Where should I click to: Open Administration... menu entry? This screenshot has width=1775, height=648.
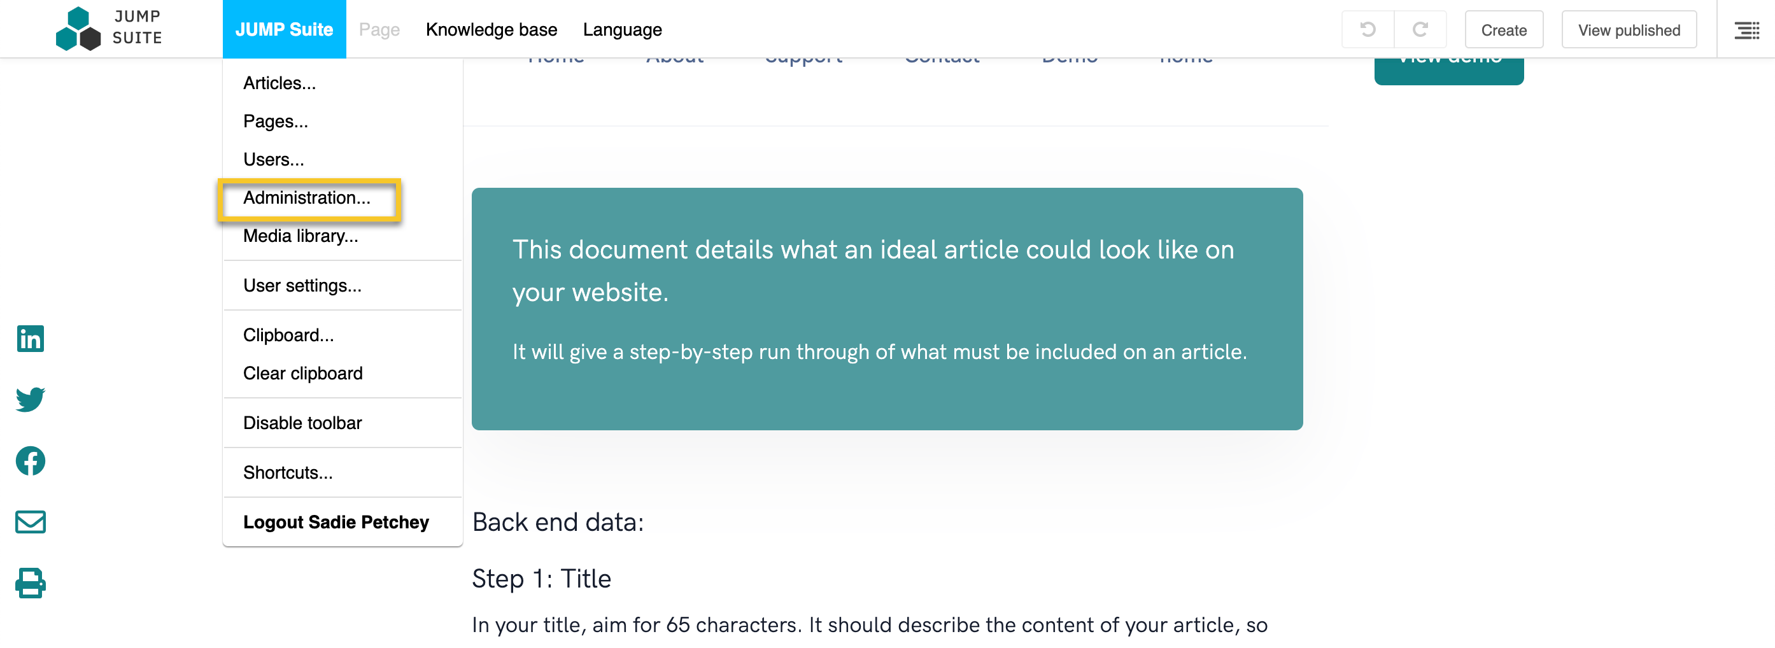[x=343, y=197]
